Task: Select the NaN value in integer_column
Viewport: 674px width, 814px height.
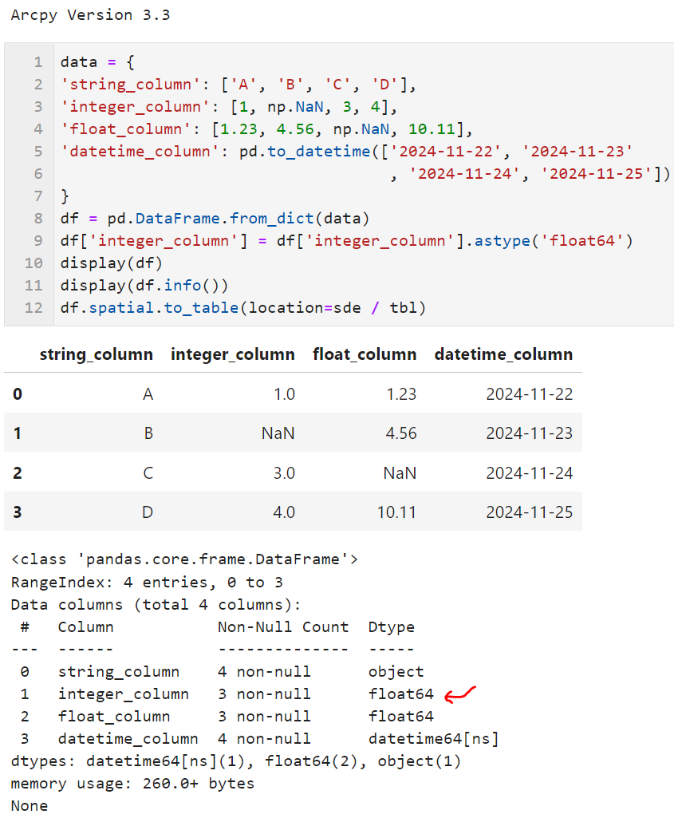Action: [x=278, y=433]
